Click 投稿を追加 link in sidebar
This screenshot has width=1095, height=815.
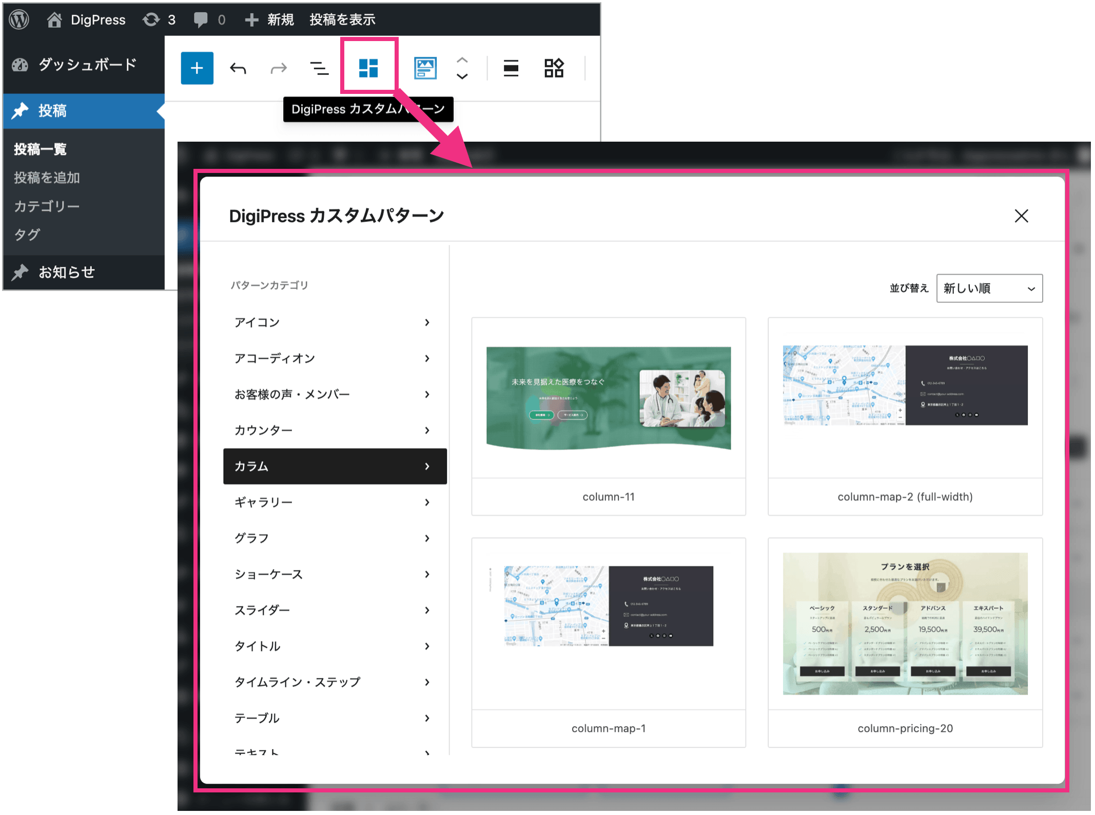(x=47, y=178)
